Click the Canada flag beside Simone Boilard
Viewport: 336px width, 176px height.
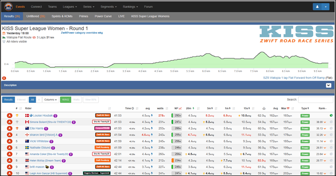[x=27, y=122]
